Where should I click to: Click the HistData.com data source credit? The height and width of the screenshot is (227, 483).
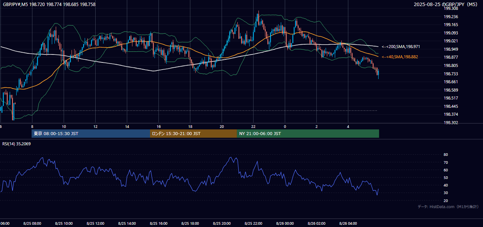click(x=448, y=207)
